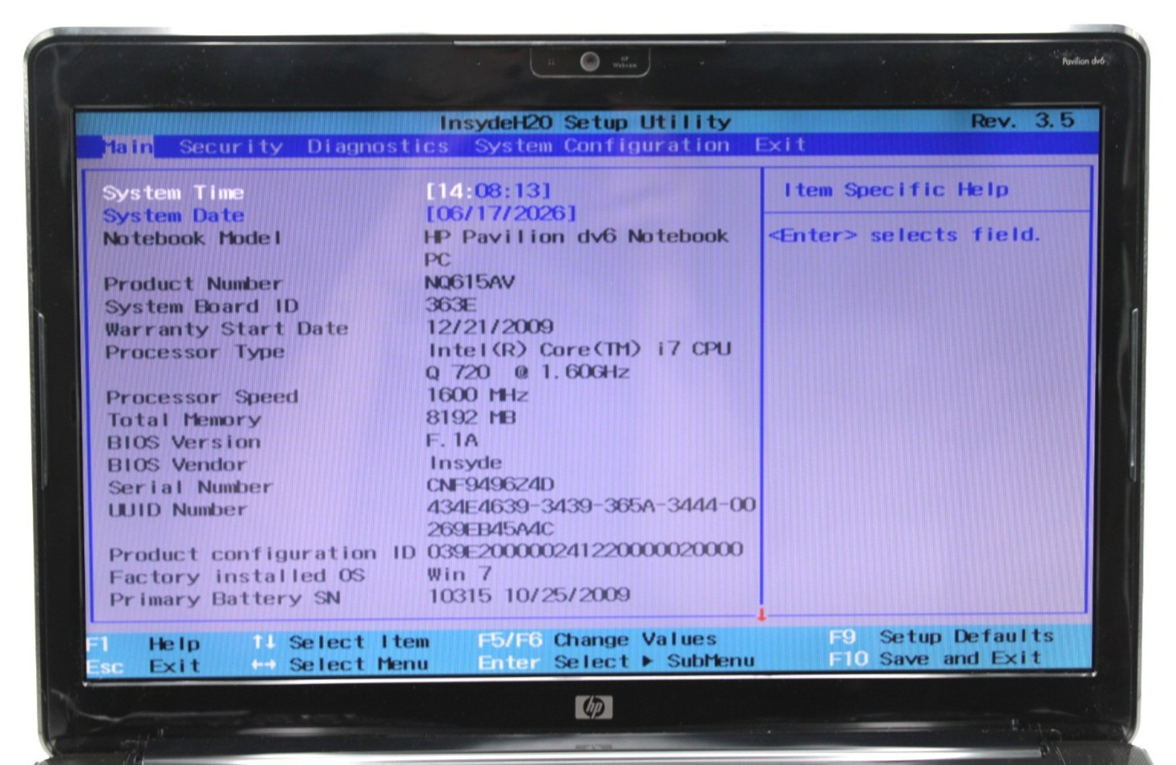Open the Security menu tab

point(231,147)
